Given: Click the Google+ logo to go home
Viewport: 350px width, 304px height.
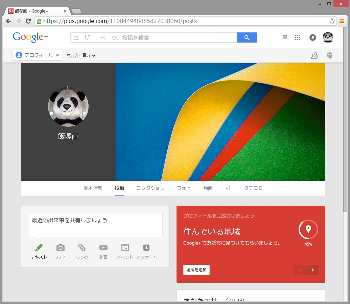Looking at the screenshot, I should [x=30, y=37].
